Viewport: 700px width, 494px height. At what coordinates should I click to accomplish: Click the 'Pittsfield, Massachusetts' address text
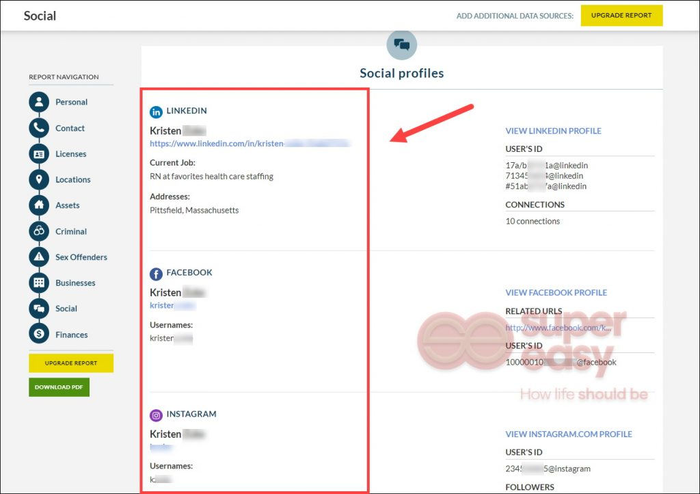(194, 210)
